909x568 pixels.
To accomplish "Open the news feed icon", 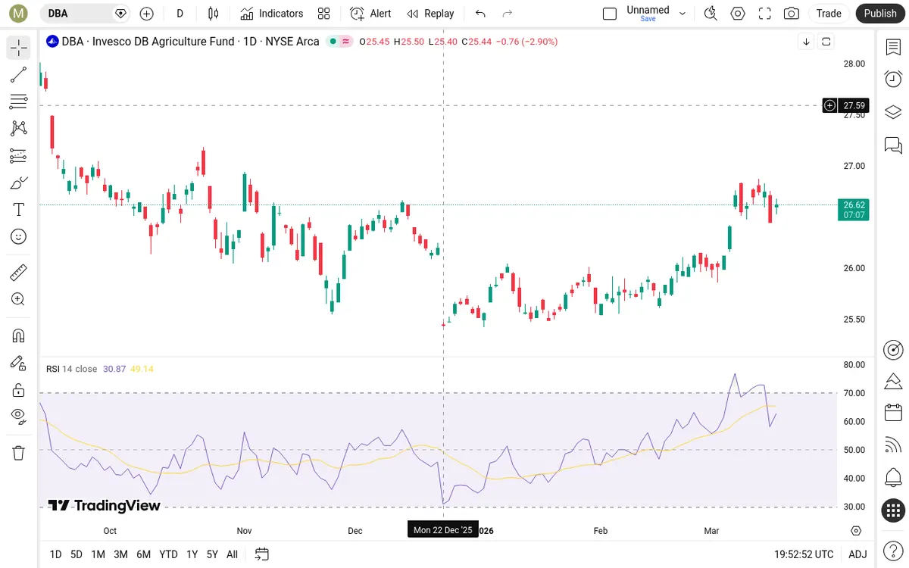I will coord(893,445).
